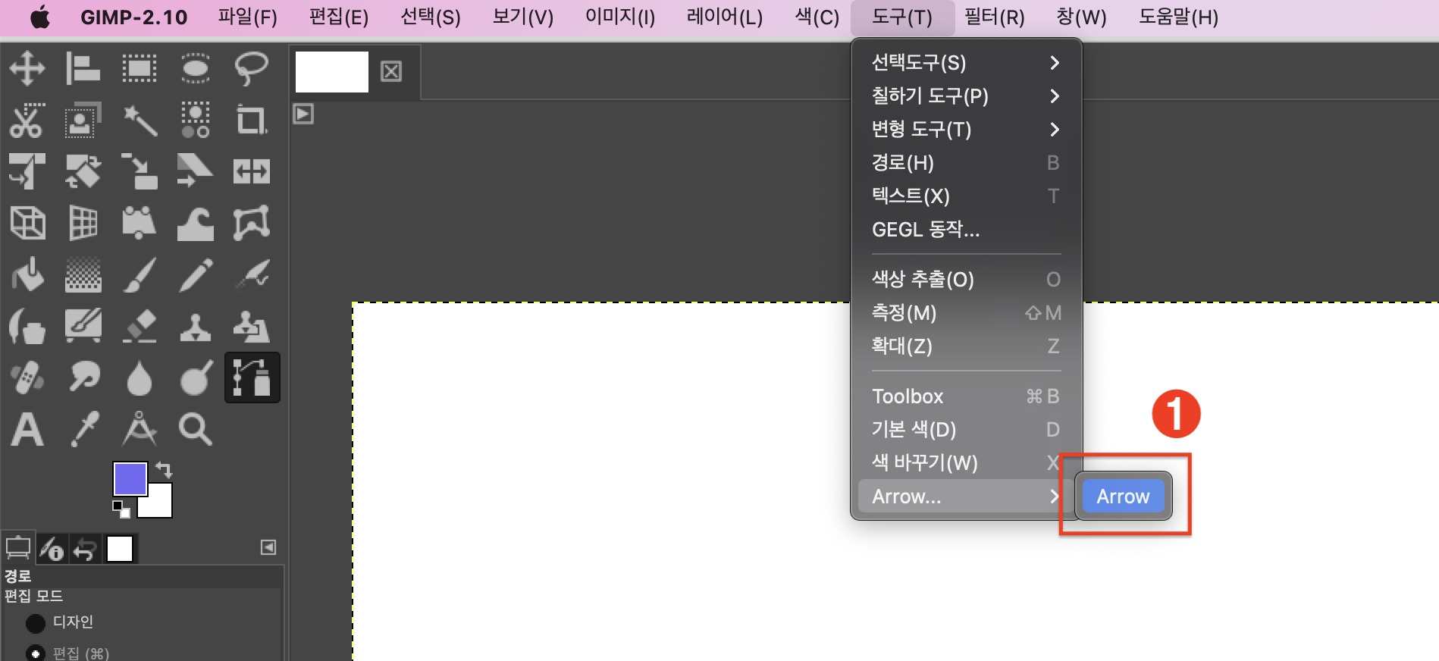Open the 색(C) menu
Viewport: 1439px width, 661px height.
817,17
